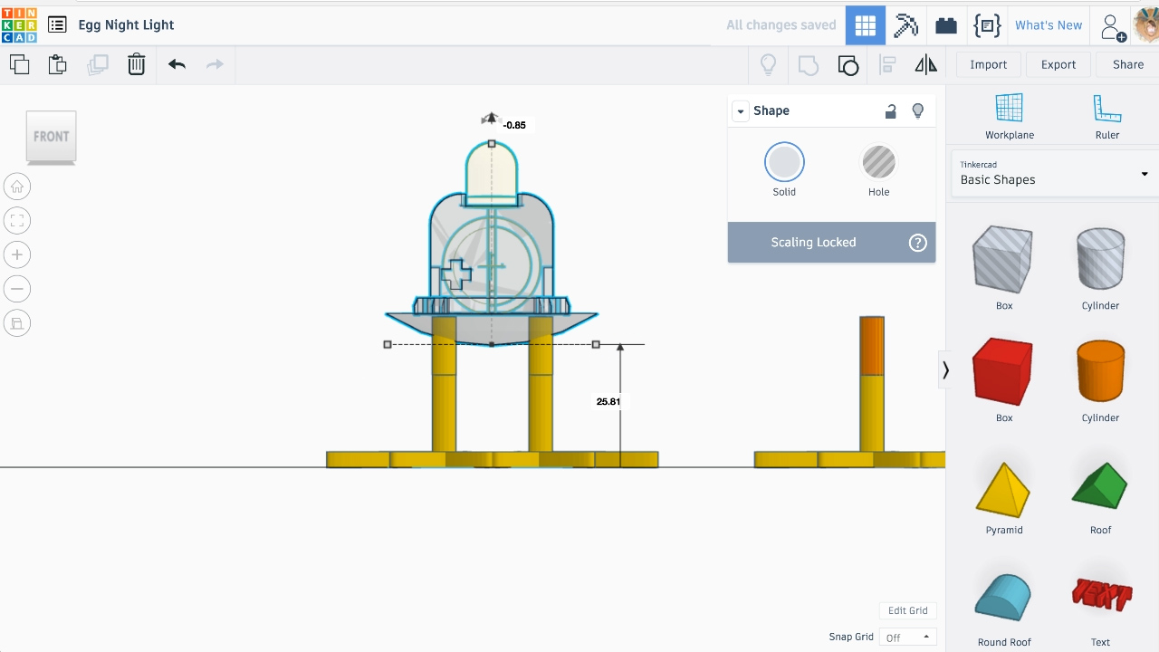Zoom in with the plus icon
This screenshot has height=652, width=1159.
(17, 254)
